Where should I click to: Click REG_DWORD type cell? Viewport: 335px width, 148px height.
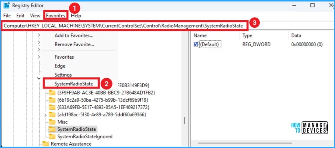click(256, 45)
